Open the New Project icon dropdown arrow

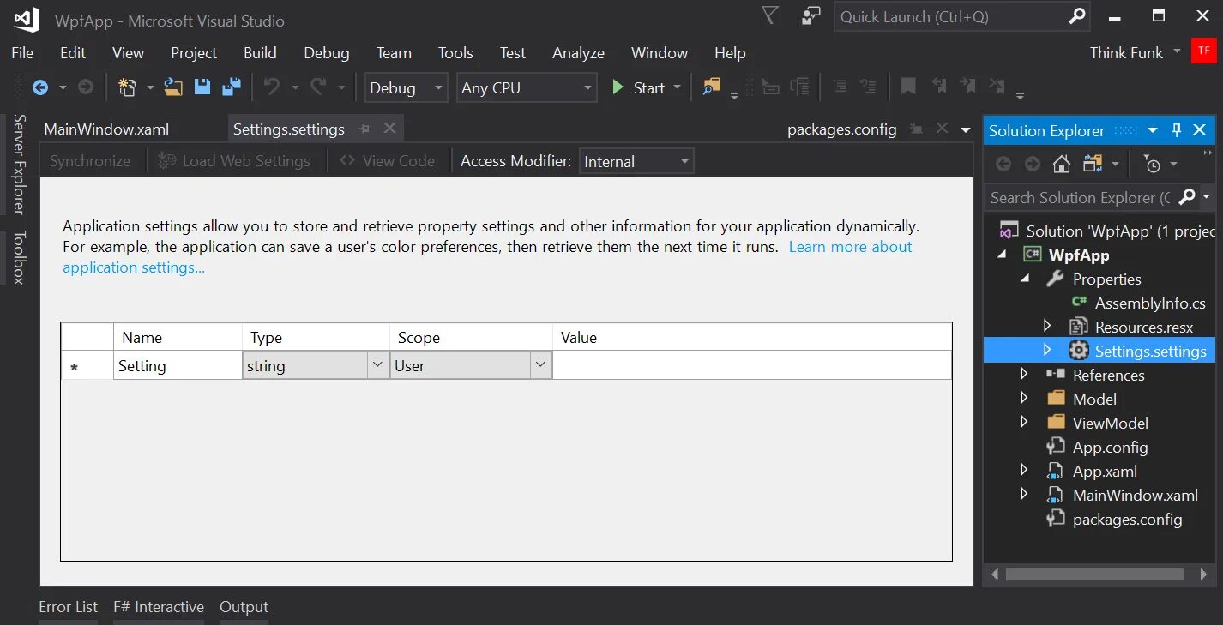pyautogui.click(x=150, y=87)
